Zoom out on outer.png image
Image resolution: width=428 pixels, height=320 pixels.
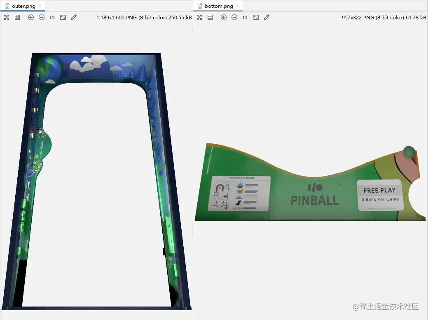[x=42, y=17]
